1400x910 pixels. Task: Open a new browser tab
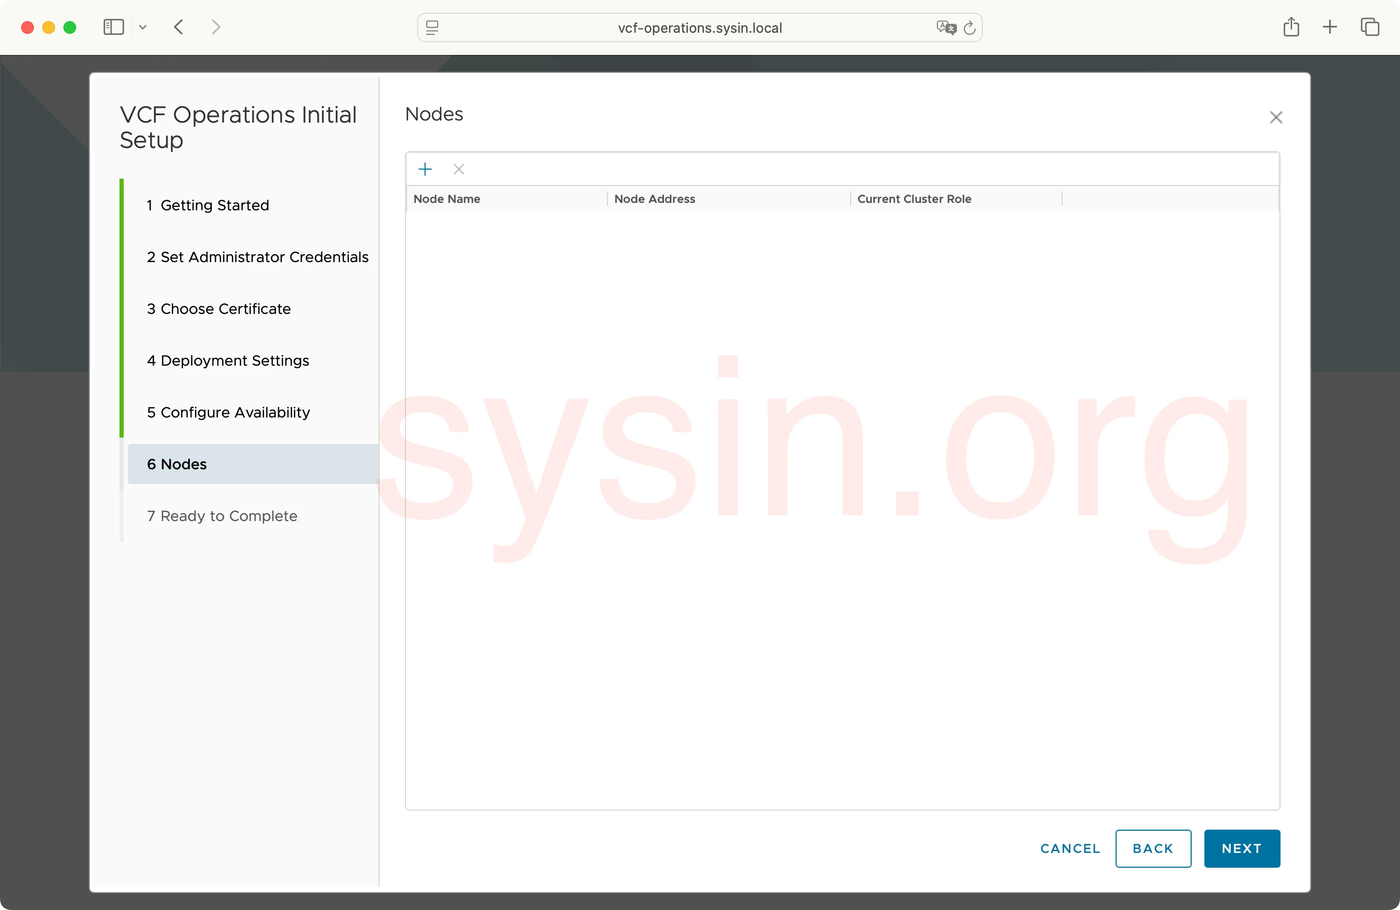click(1330, 27)
